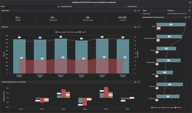The height and width of the screenshot is (113, 192).
Task: Open the Sintesi tab
Action: tap(3, 7)
